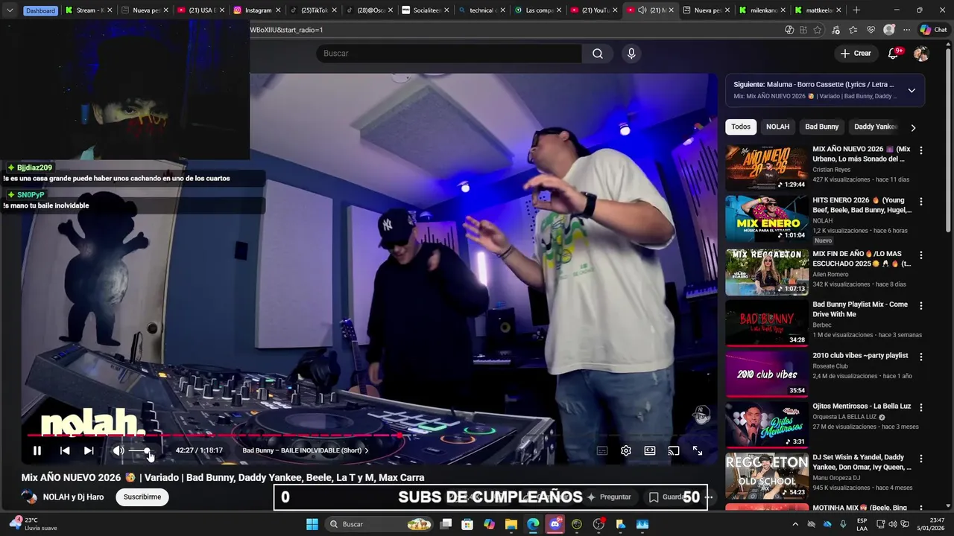This screenshot has height=536, width=954.
Task: Click the volume slider in the player
Action: [x=140, y=450]
